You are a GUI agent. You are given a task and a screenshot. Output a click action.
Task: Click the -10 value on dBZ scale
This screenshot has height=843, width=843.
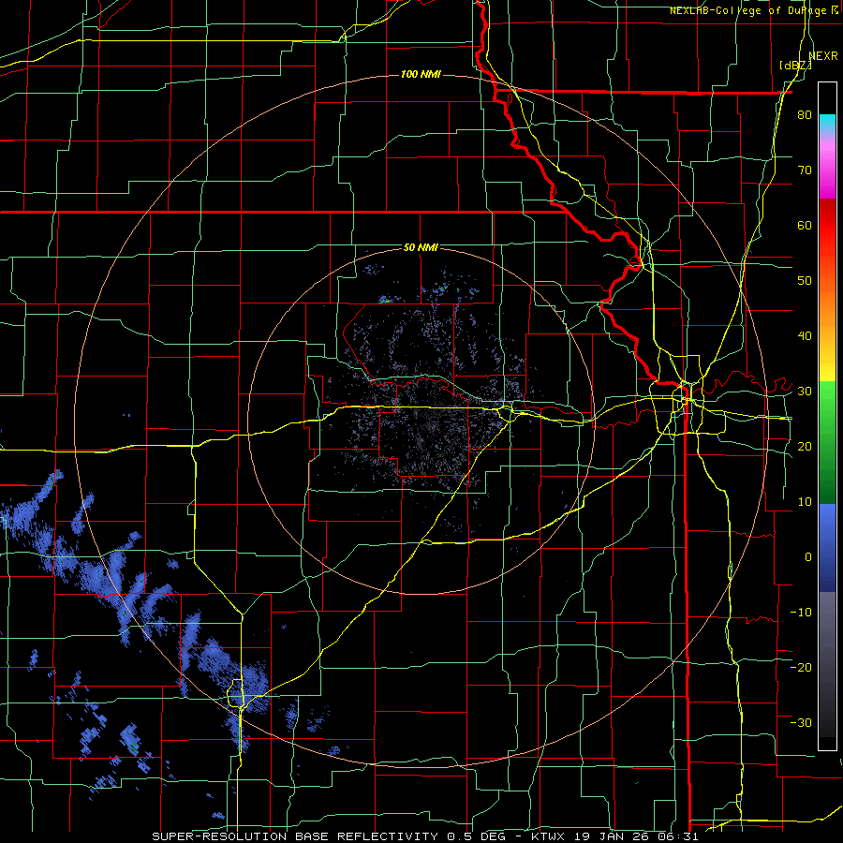801,612
